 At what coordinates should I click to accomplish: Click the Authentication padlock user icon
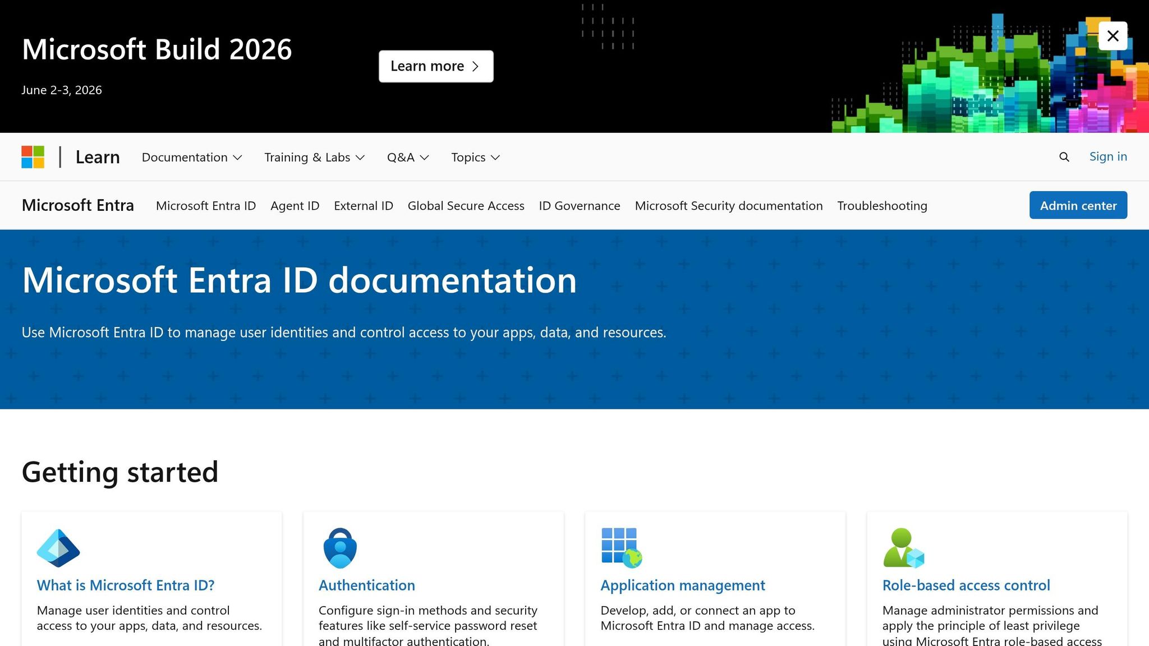(x=340, y=548)
